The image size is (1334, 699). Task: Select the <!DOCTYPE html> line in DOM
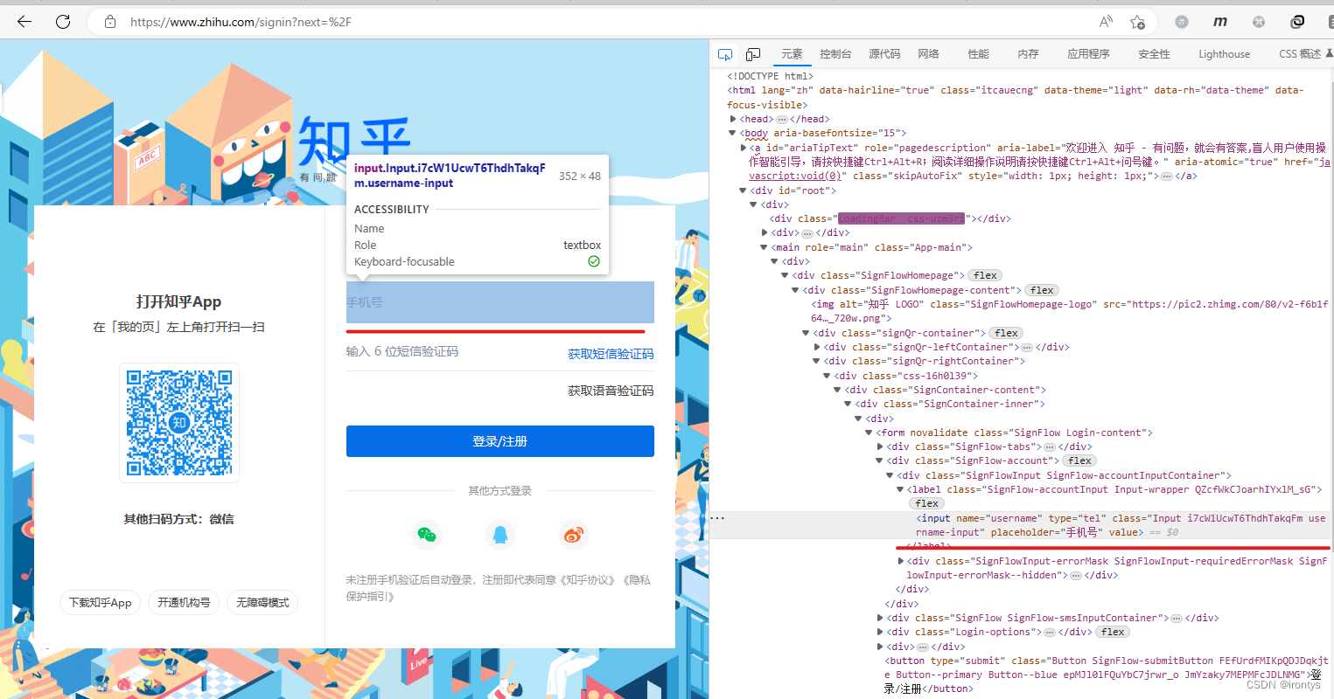click(770, 76)
